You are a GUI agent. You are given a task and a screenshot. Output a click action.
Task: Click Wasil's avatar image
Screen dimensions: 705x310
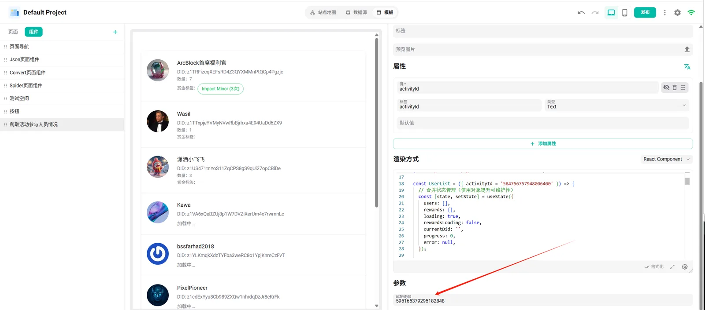click(x=158, y=121)
